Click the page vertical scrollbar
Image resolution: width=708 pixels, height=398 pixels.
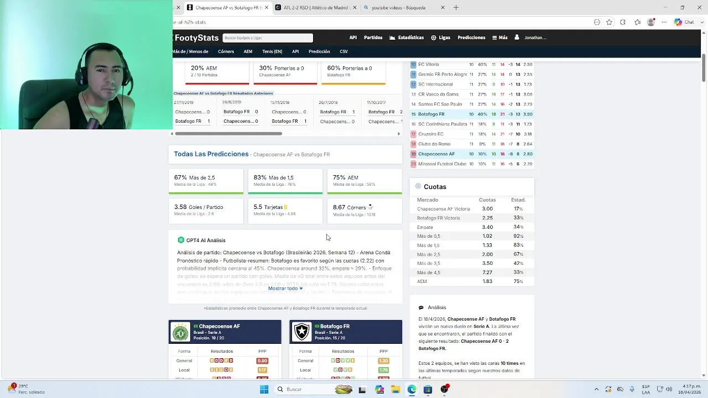click(704, 69)
